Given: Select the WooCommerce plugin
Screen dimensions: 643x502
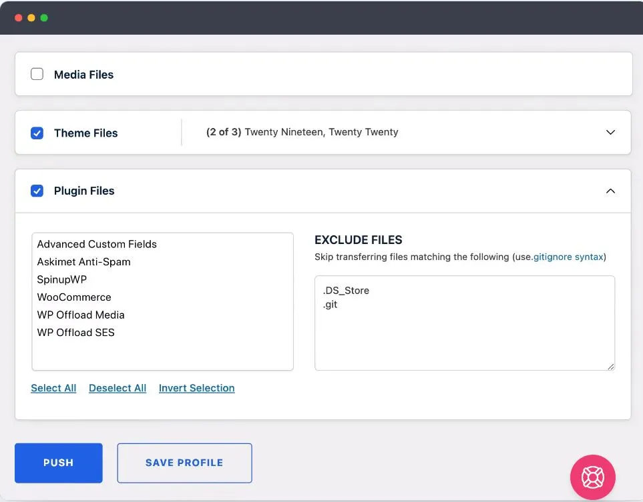Looking at the screenshot, I should (74, 297).
